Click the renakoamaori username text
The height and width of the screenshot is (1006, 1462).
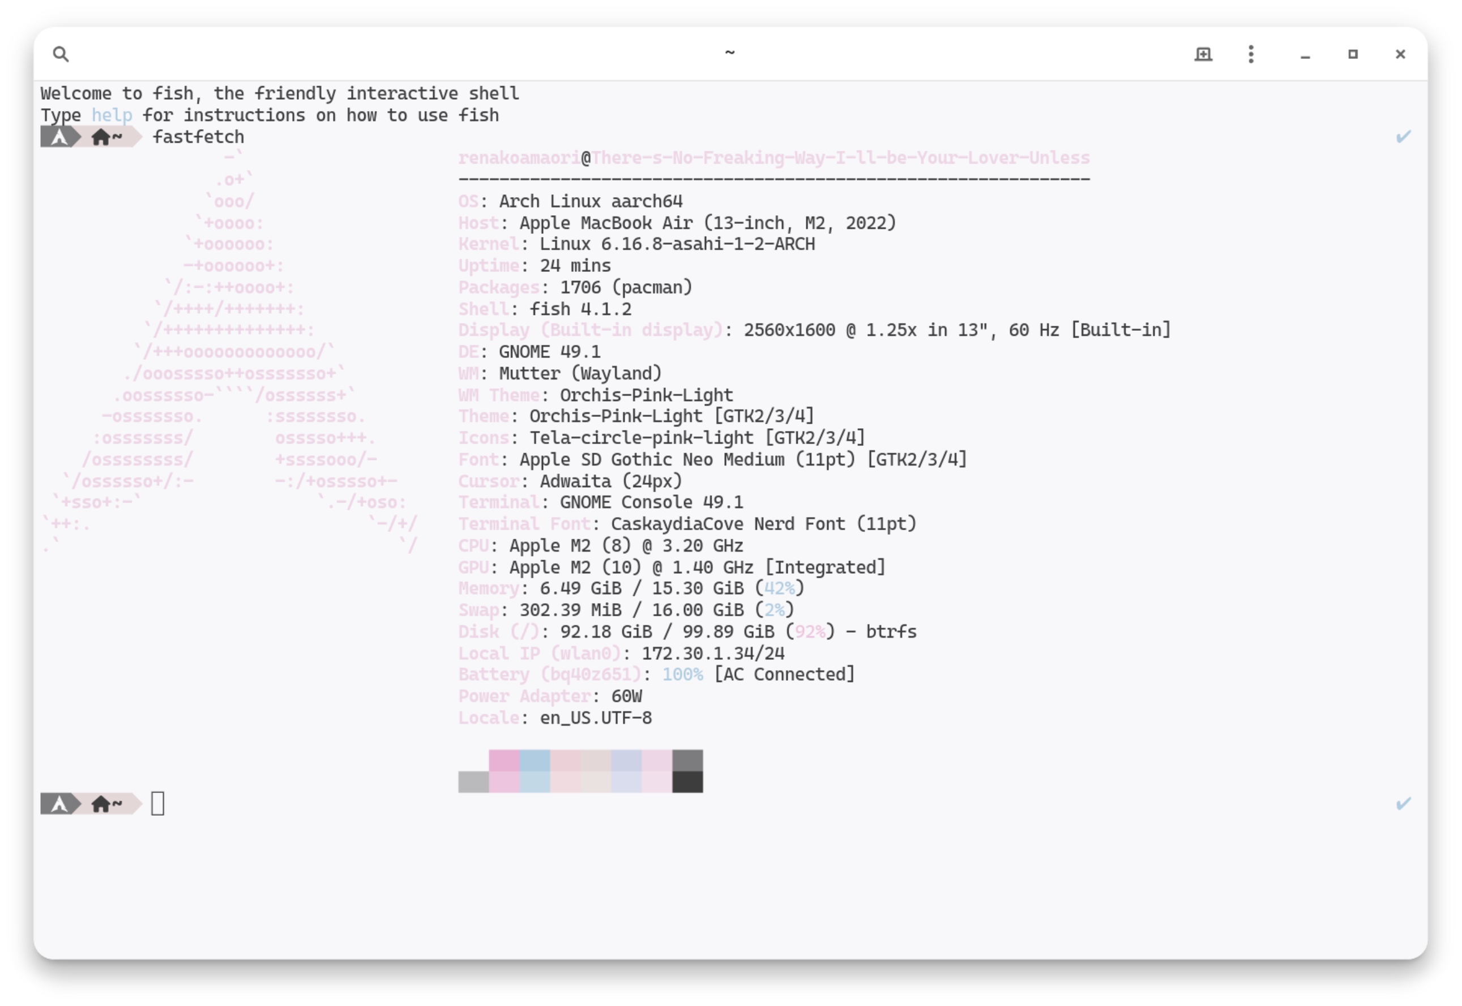click(x=519, y=157)
